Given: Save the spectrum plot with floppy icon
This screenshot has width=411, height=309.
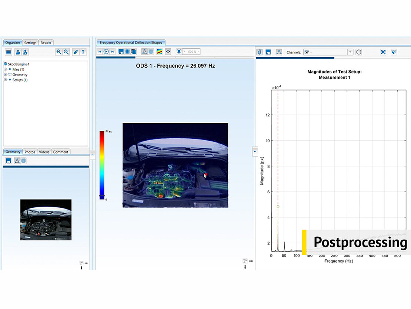Looking at the screenshot, I should point(268,52).
